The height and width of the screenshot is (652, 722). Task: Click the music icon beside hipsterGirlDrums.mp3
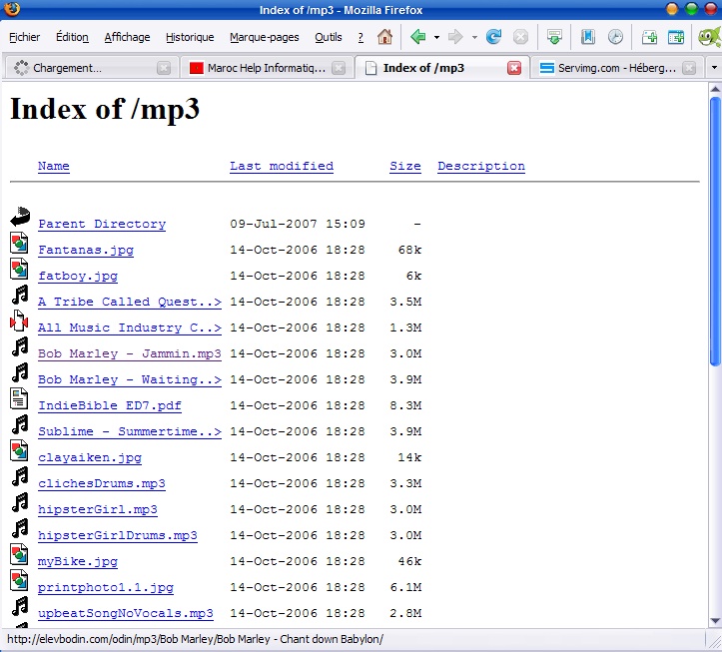point(20,528)
